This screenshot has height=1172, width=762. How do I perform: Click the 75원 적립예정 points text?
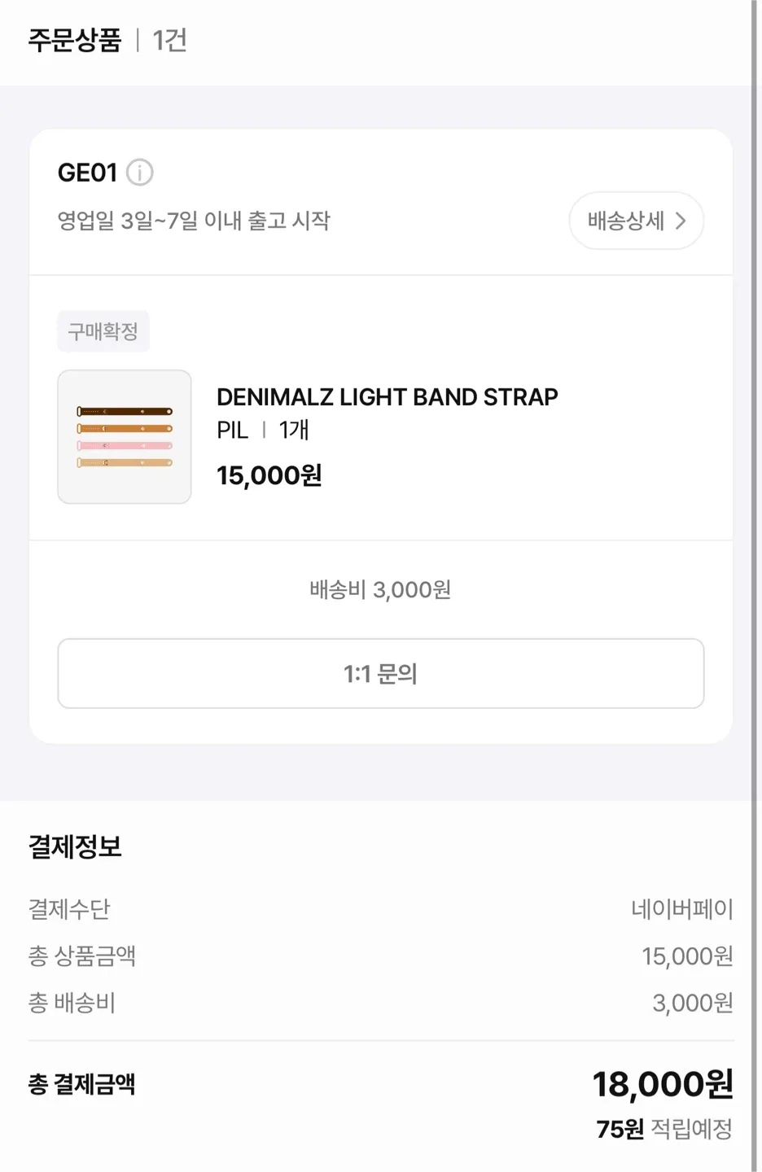pyautogui.click(x=663, y=1130)
